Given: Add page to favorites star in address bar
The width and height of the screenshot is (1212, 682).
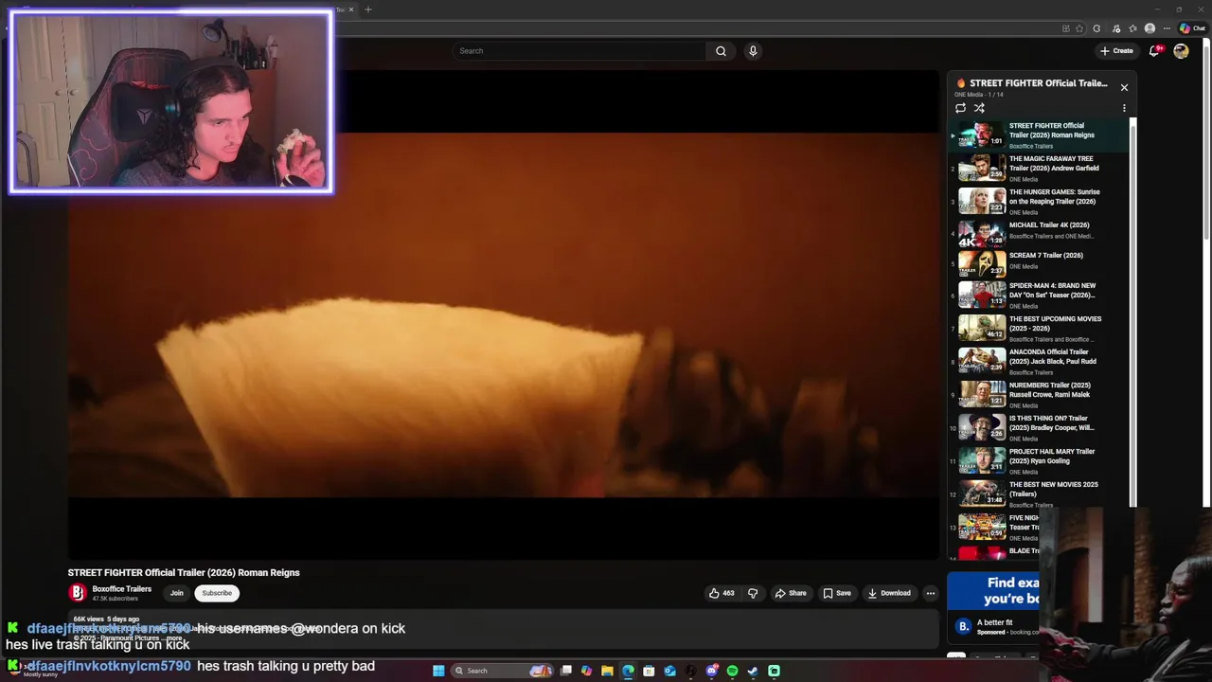Looking at the screenshot, I should pyautogui.click(x=1079, y=28).
